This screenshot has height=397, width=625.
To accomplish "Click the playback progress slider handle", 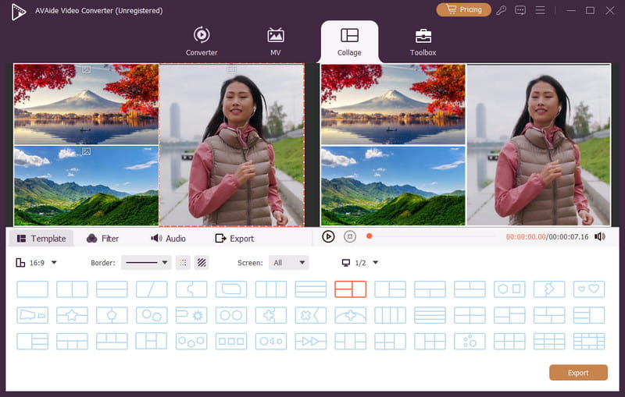I will click(x=369, y=236).
